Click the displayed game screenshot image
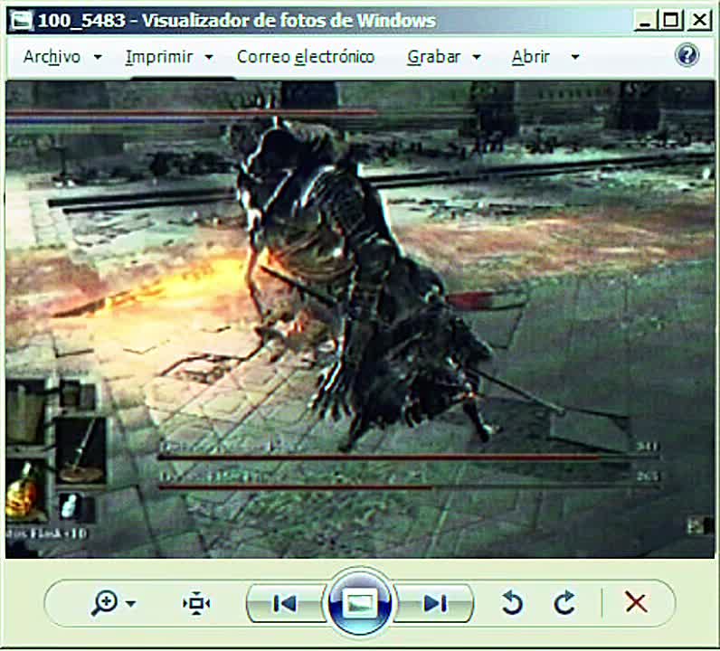This screenshot has width=720, height=651. click(360, 319)
